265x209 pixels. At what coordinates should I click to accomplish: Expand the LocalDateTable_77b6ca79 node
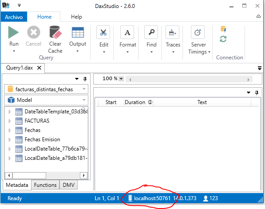pyautogui.click(x=10, y=149)
